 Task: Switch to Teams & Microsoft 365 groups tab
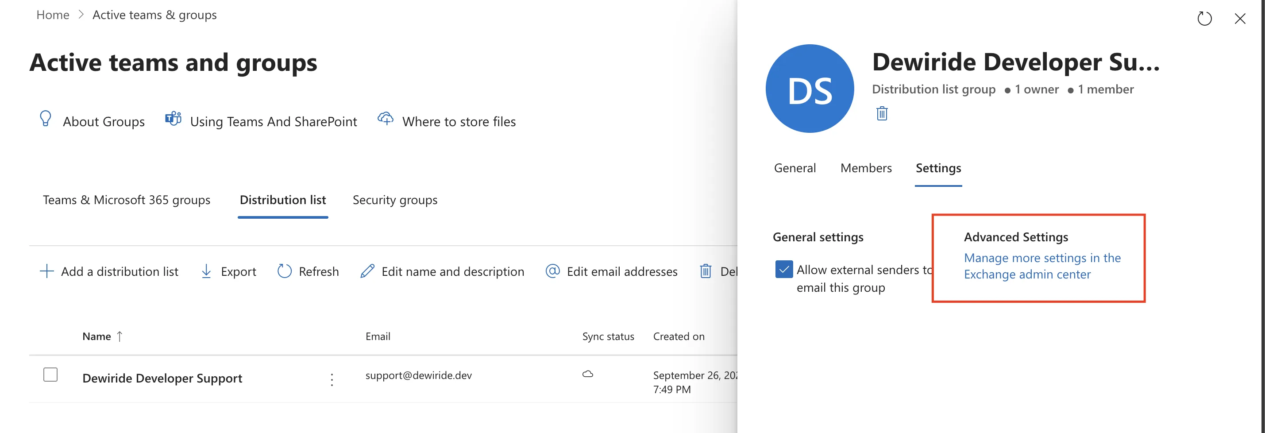tap(126, 200)
